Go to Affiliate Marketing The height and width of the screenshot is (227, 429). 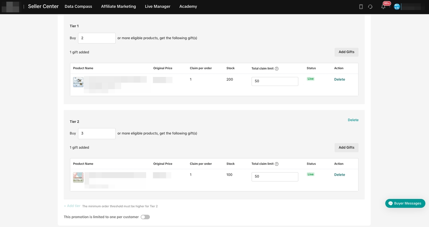[x=118, y=6]
